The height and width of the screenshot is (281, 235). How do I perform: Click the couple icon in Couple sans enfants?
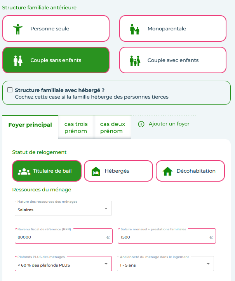tap(18, 61)
